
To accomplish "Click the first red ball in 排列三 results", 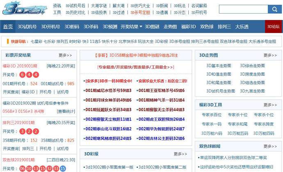I will 22,131.
